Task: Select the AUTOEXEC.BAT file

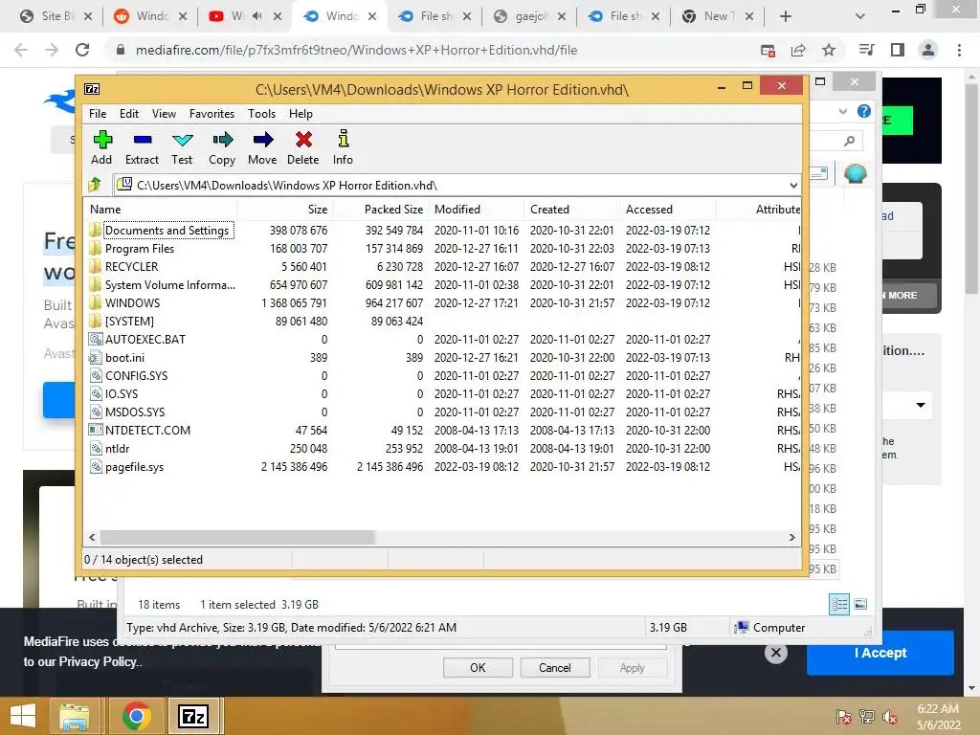Action: click(145, 340)
